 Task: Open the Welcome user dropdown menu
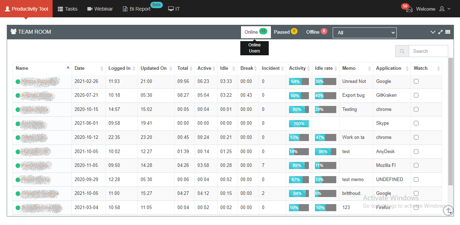coord(433,9)
